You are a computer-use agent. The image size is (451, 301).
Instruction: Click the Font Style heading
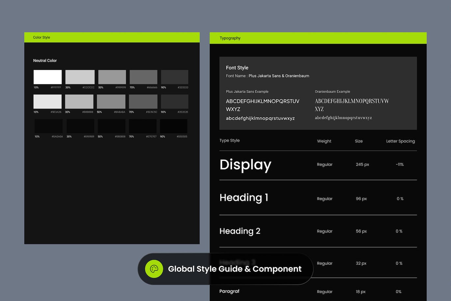(x=237, y=68)
